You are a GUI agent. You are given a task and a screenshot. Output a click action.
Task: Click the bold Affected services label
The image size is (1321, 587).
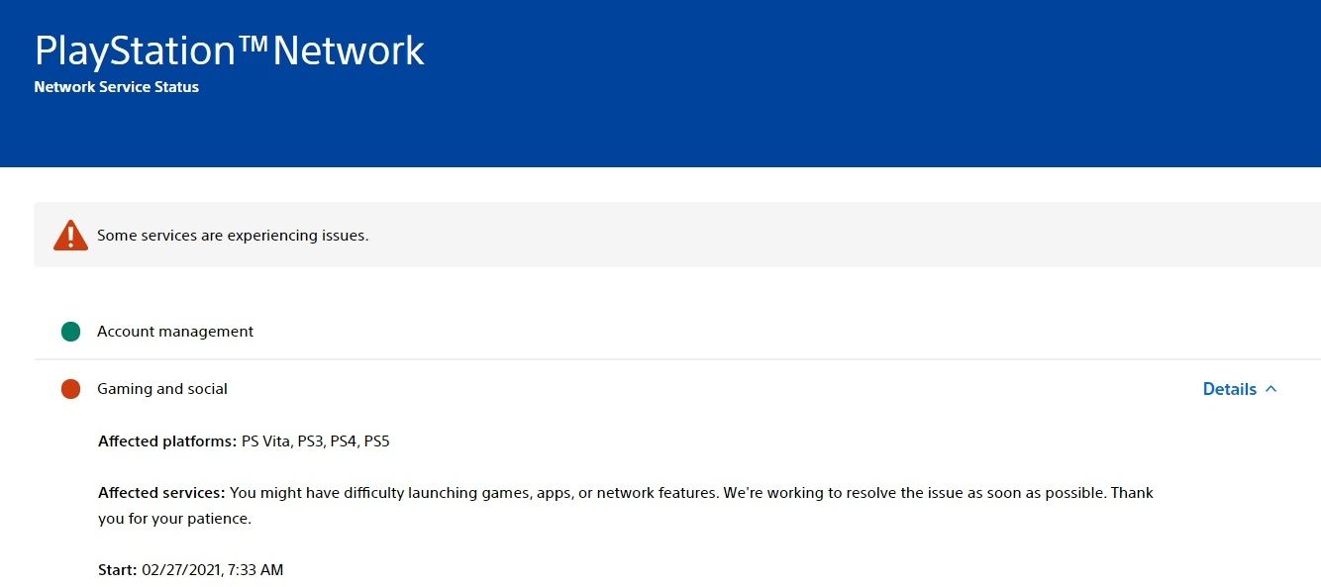coord(161,493)
